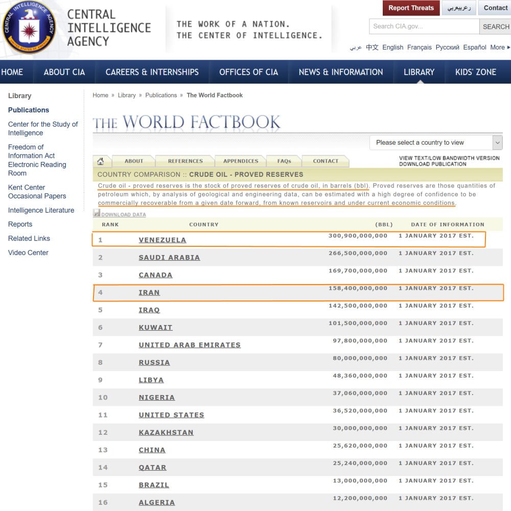This screenshot has width=511, height=511.
Task: Open the BRAZIL country link
Action: coord(154,485)
